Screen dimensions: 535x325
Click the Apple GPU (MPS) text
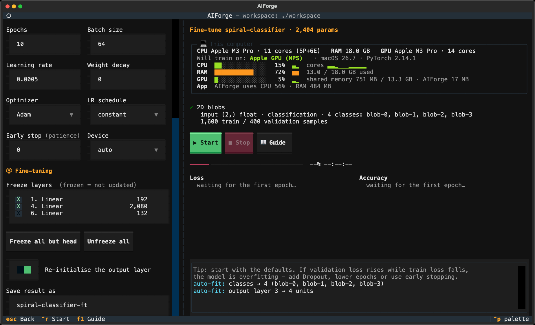[276, 58]
